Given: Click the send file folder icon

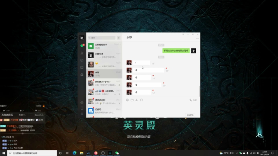Looking at the screenshot, I should 132,100.
